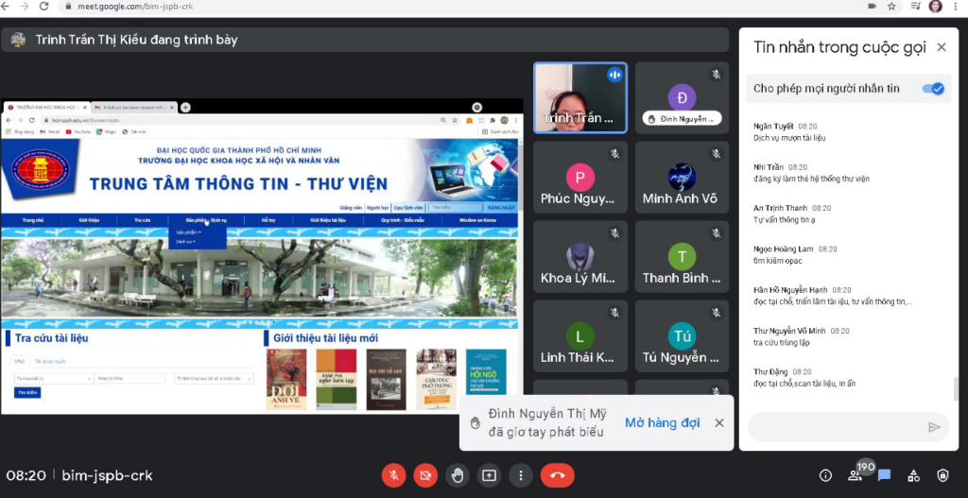Expand 'Sản phẩm' submenu in dropdown
968x498 pixels.
click(189, 232)
